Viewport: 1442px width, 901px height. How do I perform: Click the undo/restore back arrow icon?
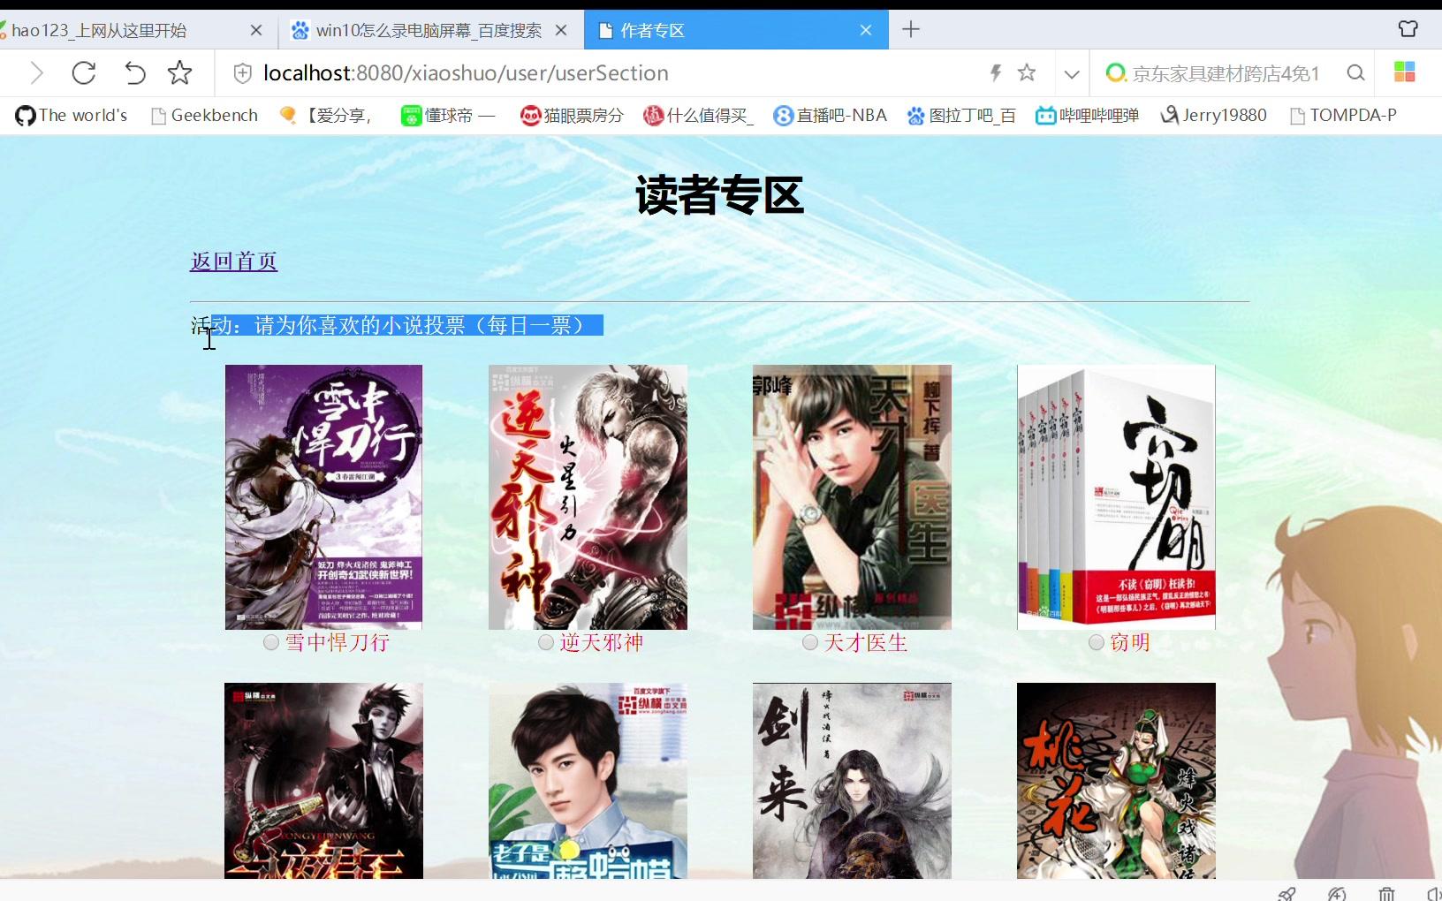pos(134,73)
